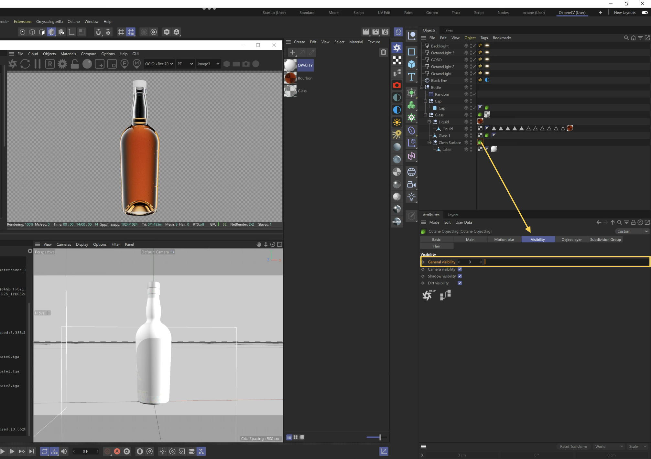The height and width of the screenshot is (459, 651).
Task: Toggle Shadow visibility checkbox
Action: click(x=460, y=276)
